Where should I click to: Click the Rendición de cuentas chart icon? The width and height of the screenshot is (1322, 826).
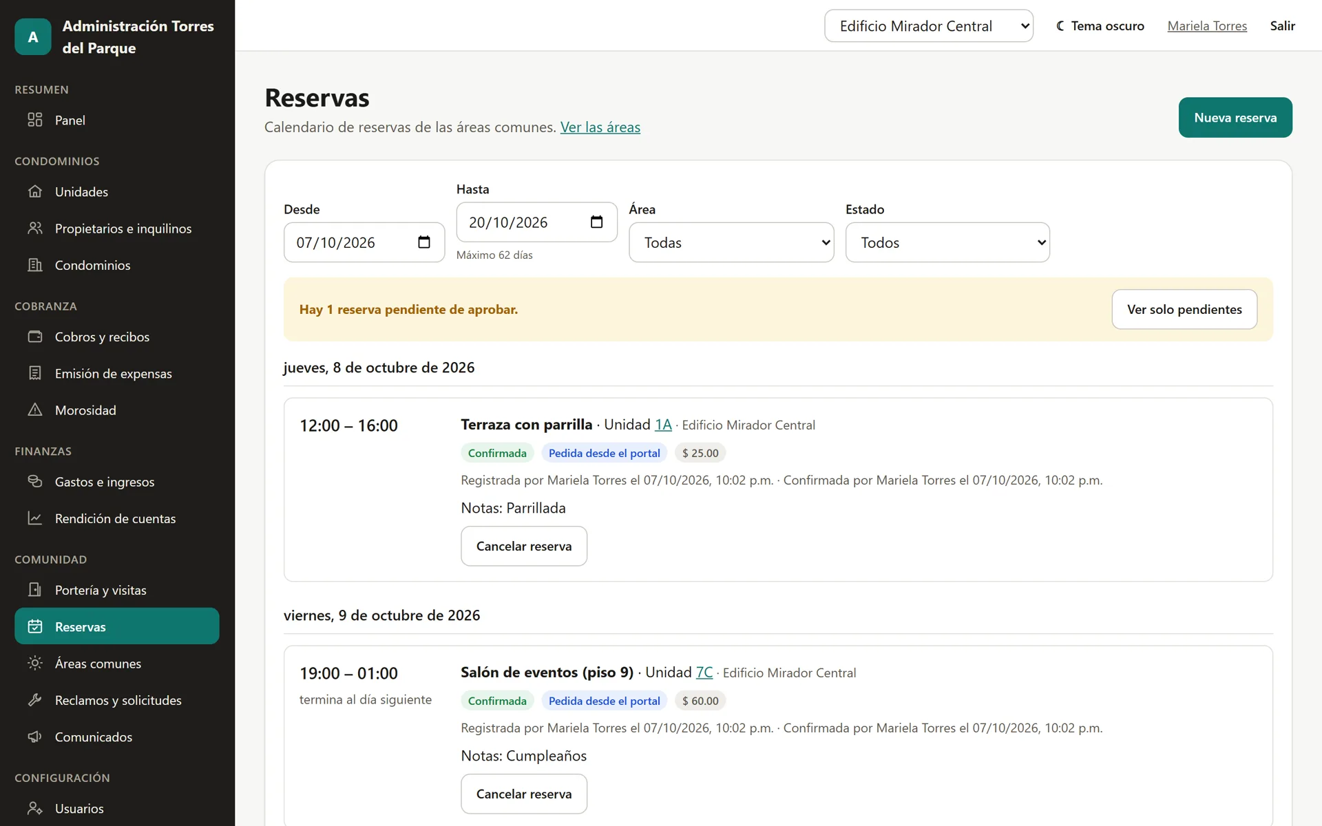click(35, 518)
